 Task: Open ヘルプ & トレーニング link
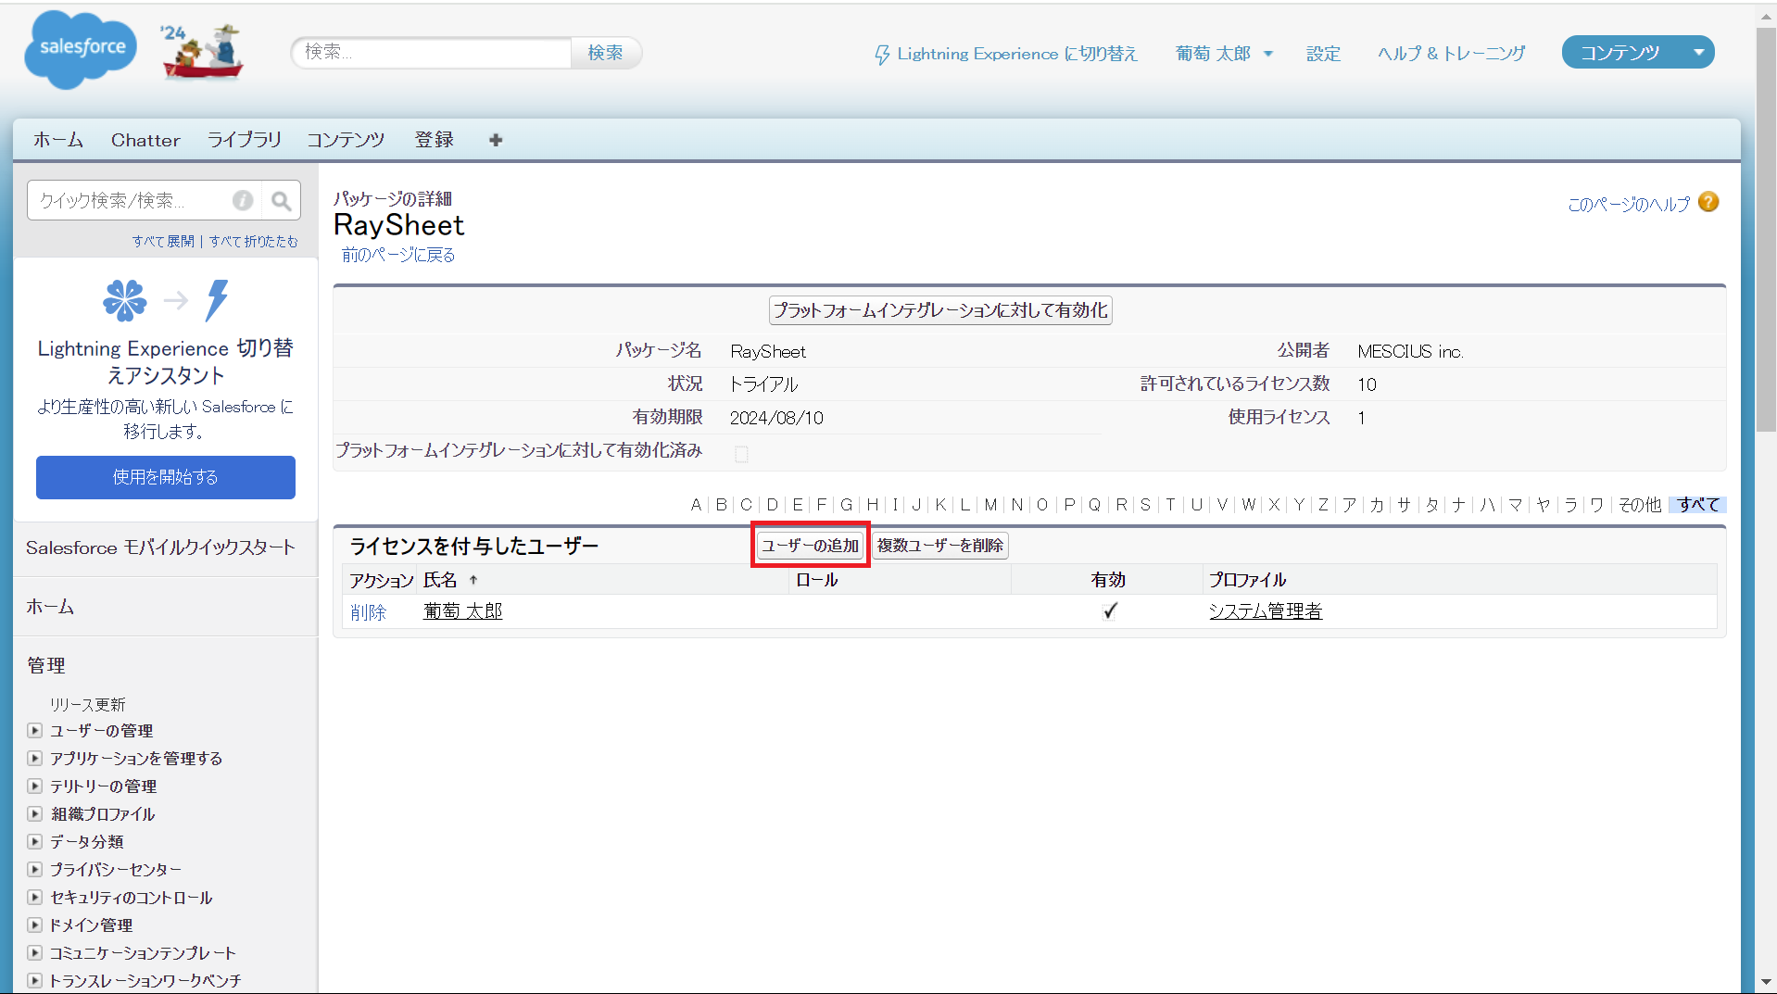pos(1451,54)
